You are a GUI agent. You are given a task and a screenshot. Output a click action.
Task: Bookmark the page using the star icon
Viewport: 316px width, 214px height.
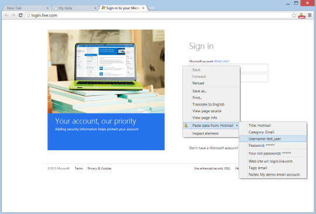294,15
